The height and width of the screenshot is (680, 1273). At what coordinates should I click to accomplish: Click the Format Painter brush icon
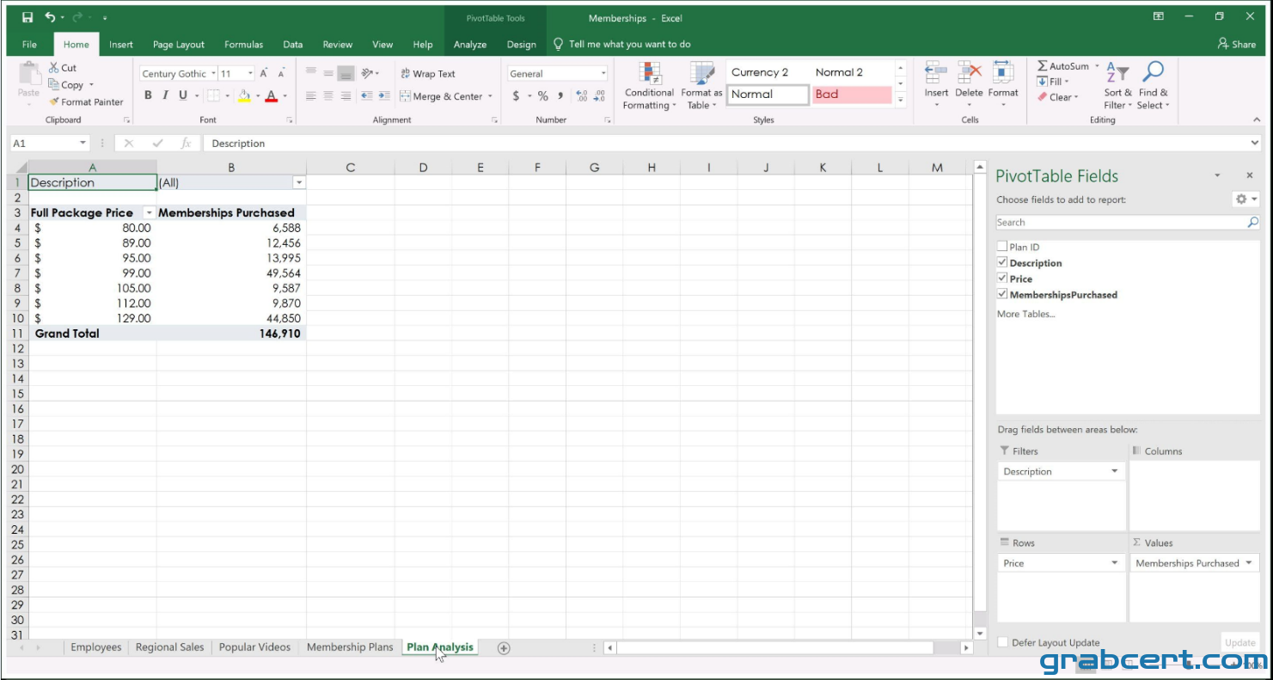[54, 101]
